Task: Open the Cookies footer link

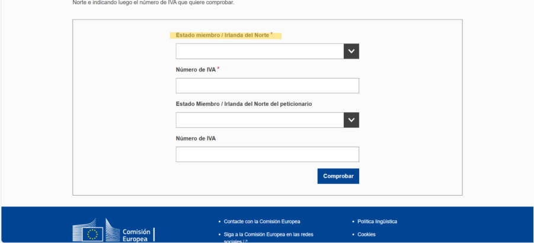Action: pyautogui.click(x=366, y=235)
